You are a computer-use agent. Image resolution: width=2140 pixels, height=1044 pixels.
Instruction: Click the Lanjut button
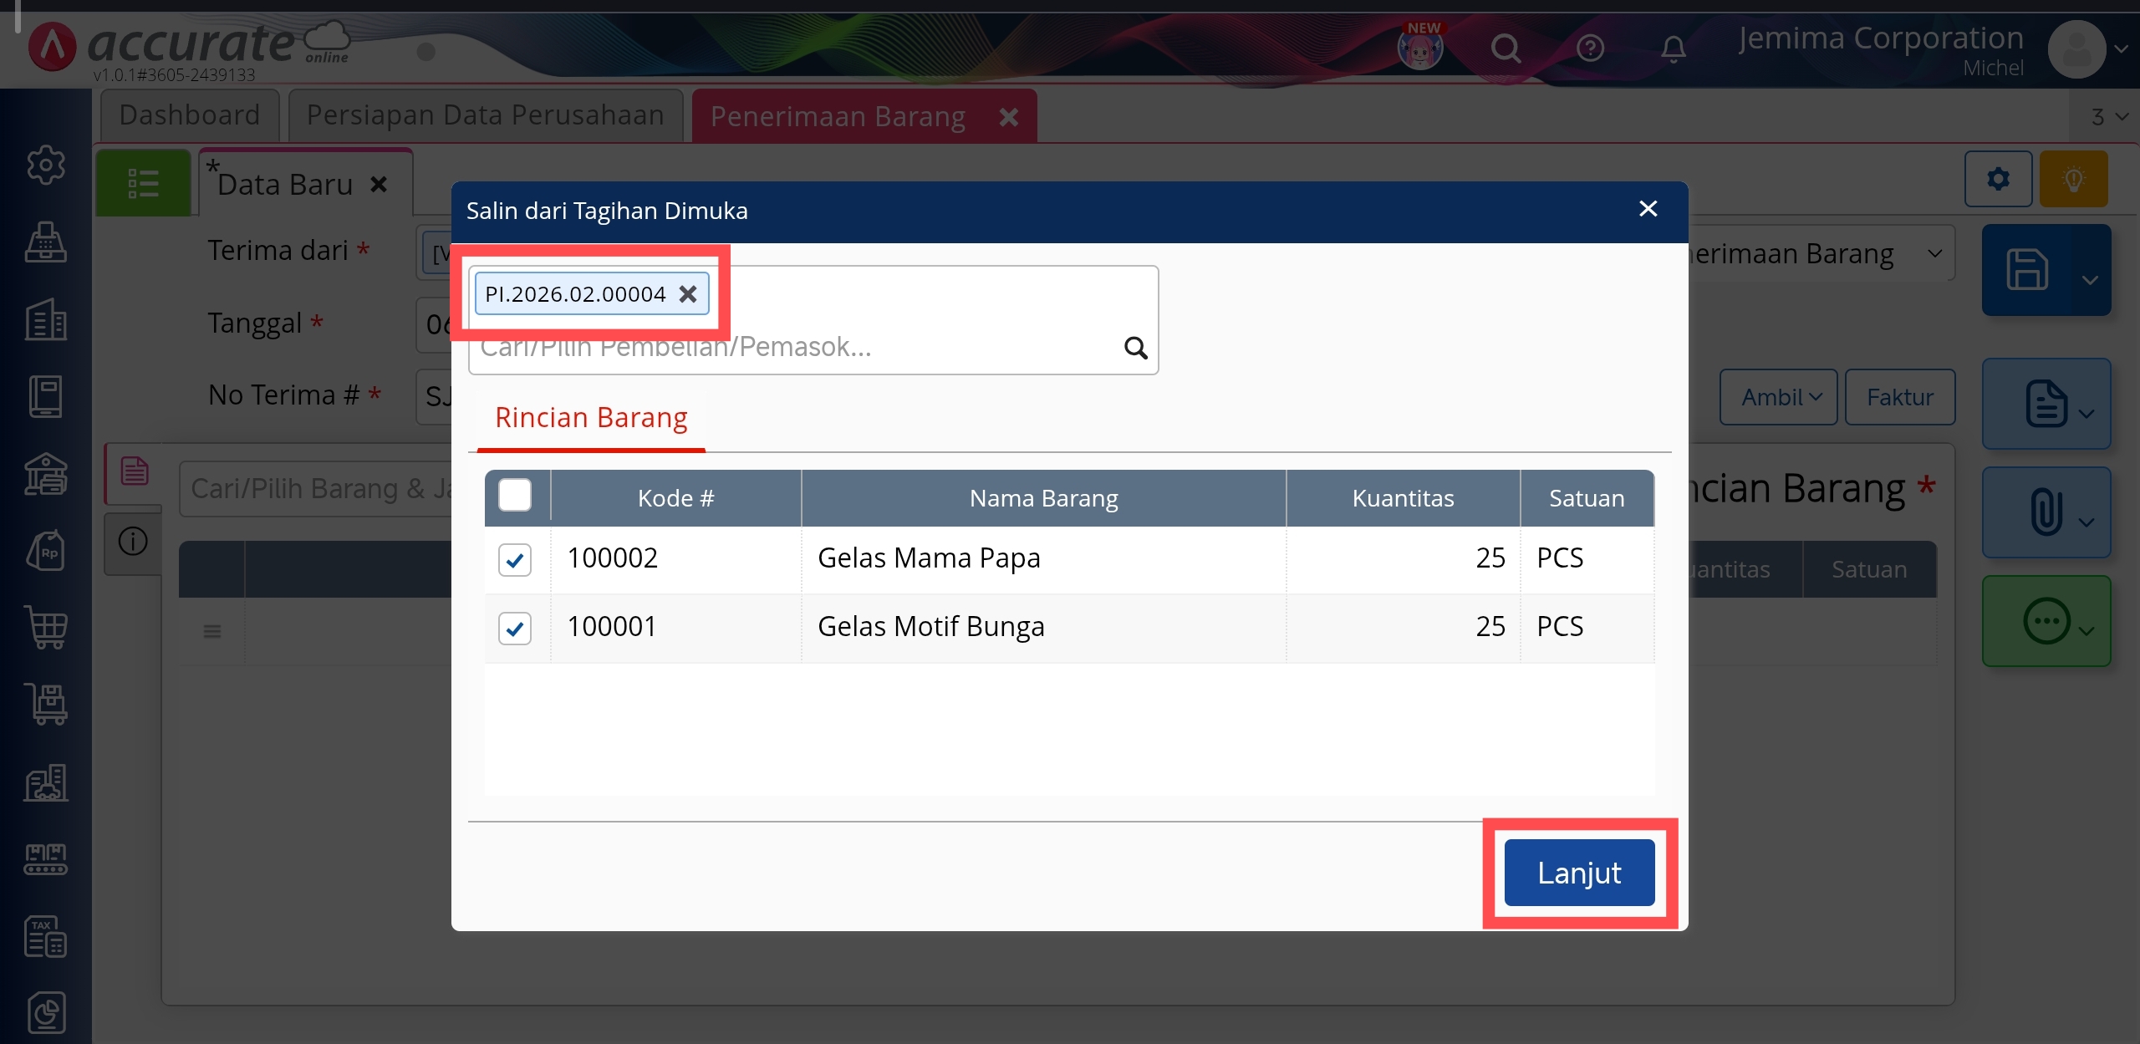1578,873
